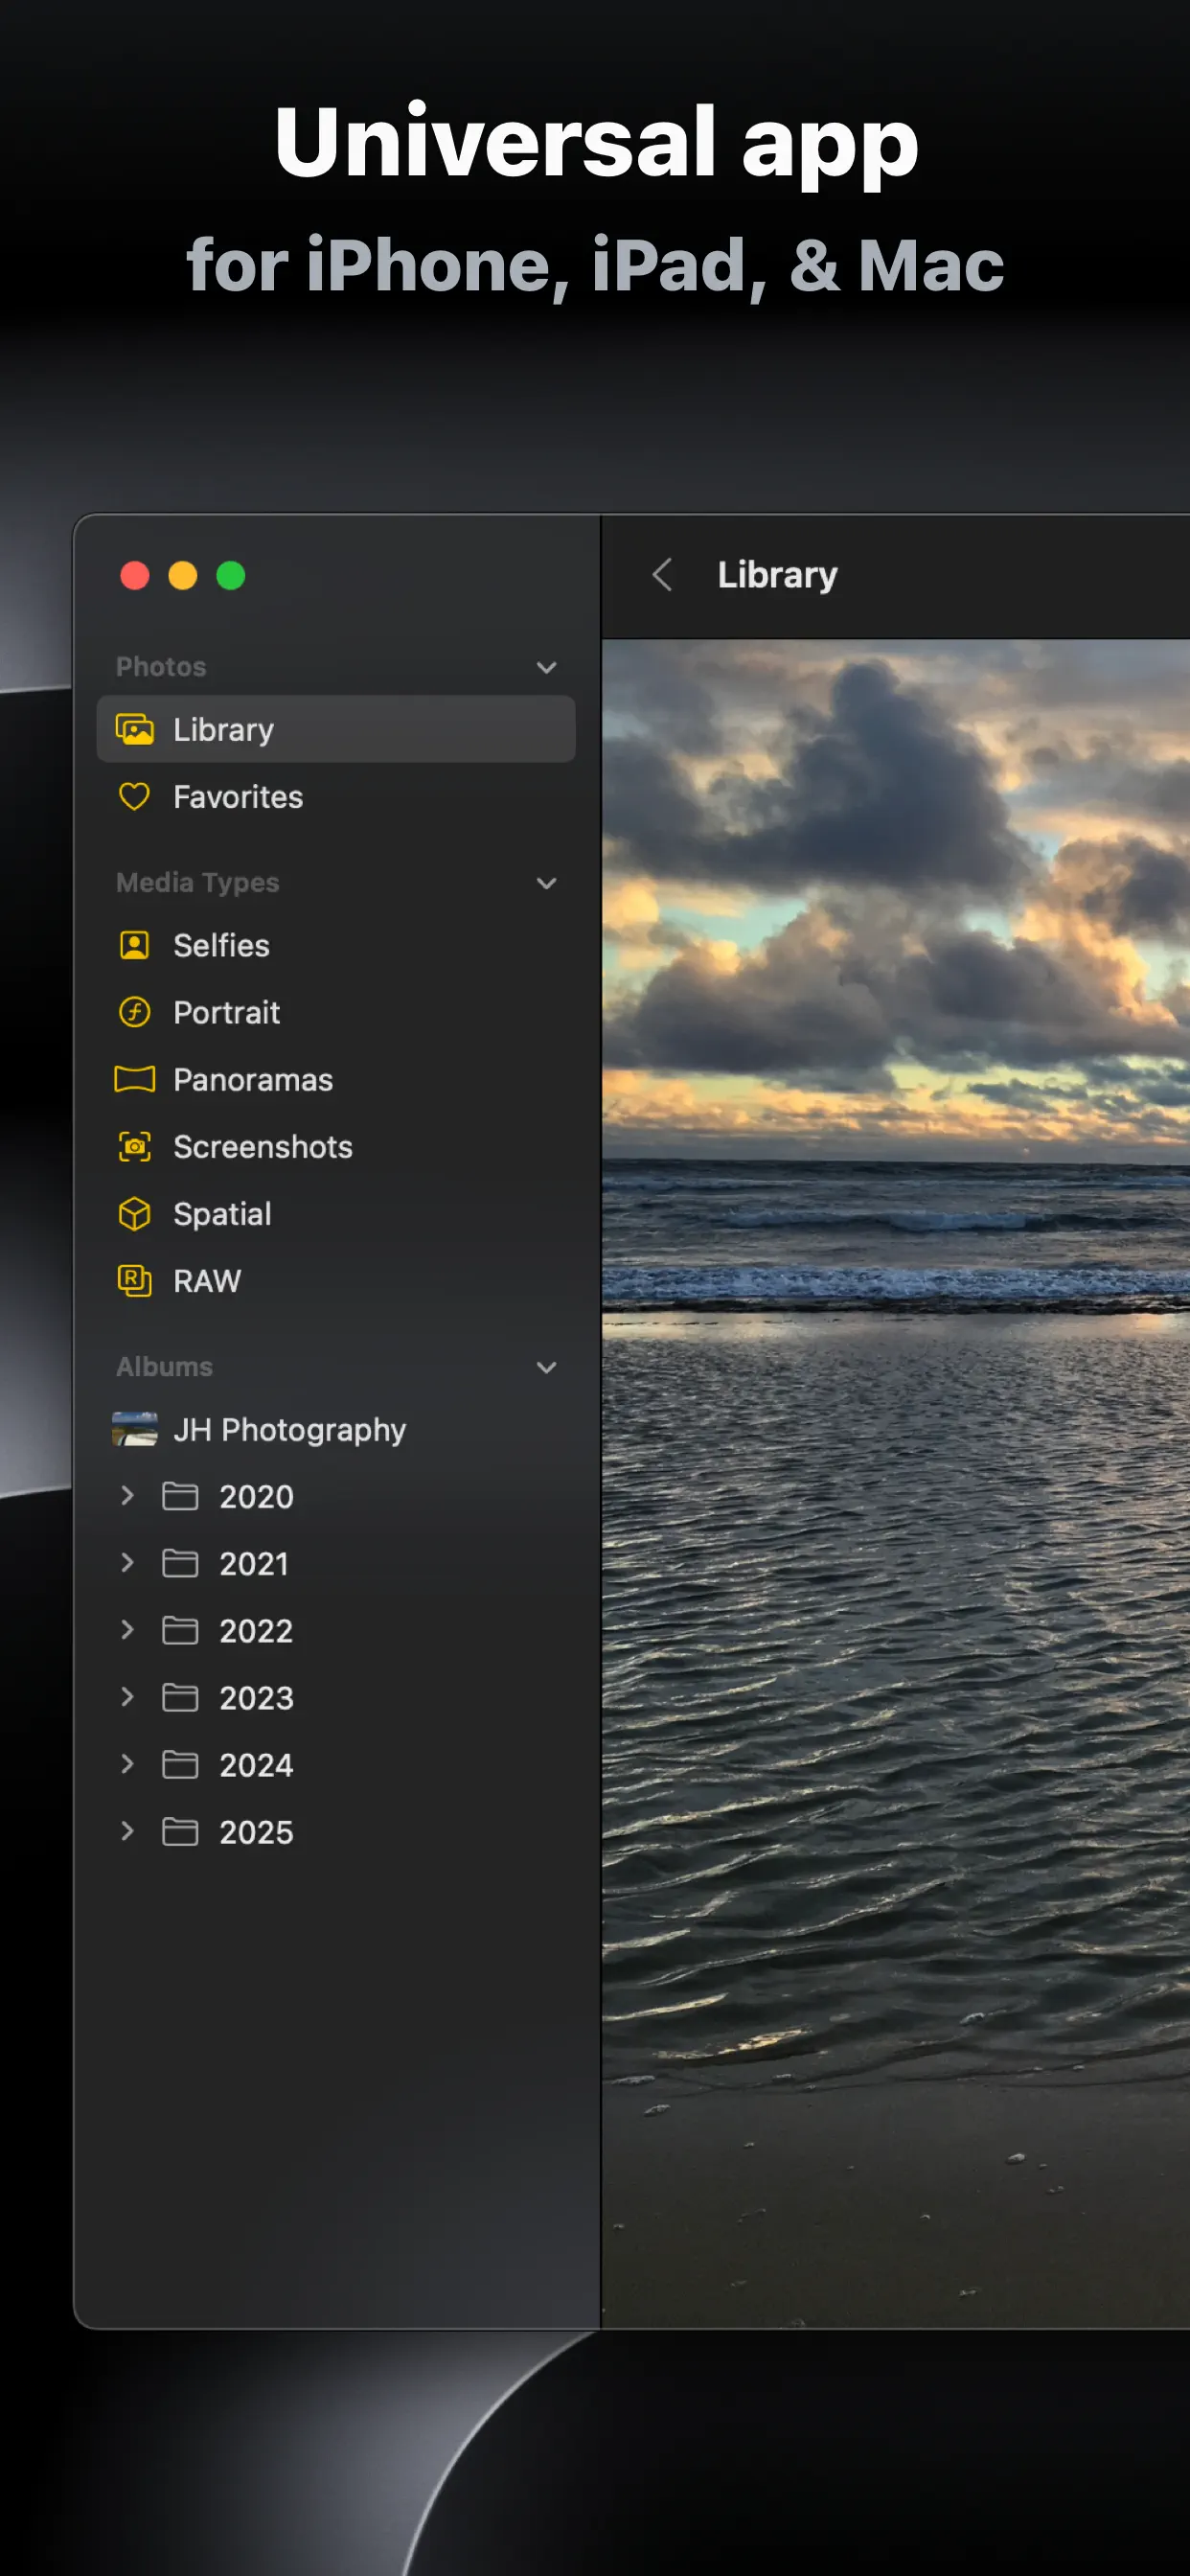
Task: Show Portrait media type
Action: click(336, 1012)
